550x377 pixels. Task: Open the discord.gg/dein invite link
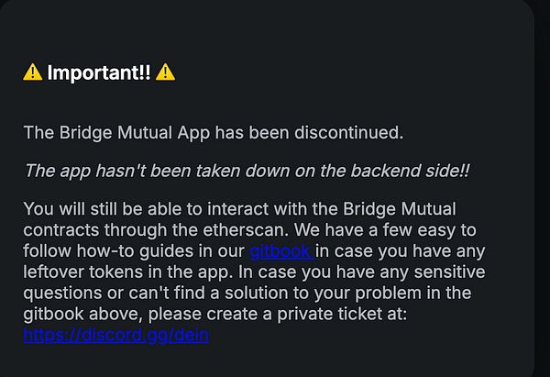pyautogui.click(x=116, y=335)
